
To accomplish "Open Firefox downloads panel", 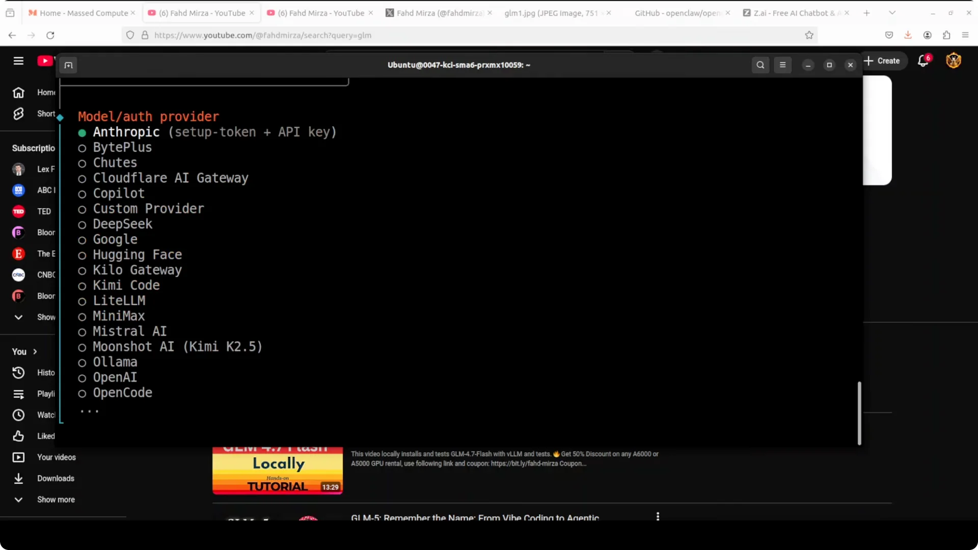I will pos(908,35).
